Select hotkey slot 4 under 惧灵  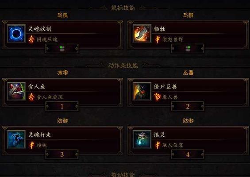[188, 154]
